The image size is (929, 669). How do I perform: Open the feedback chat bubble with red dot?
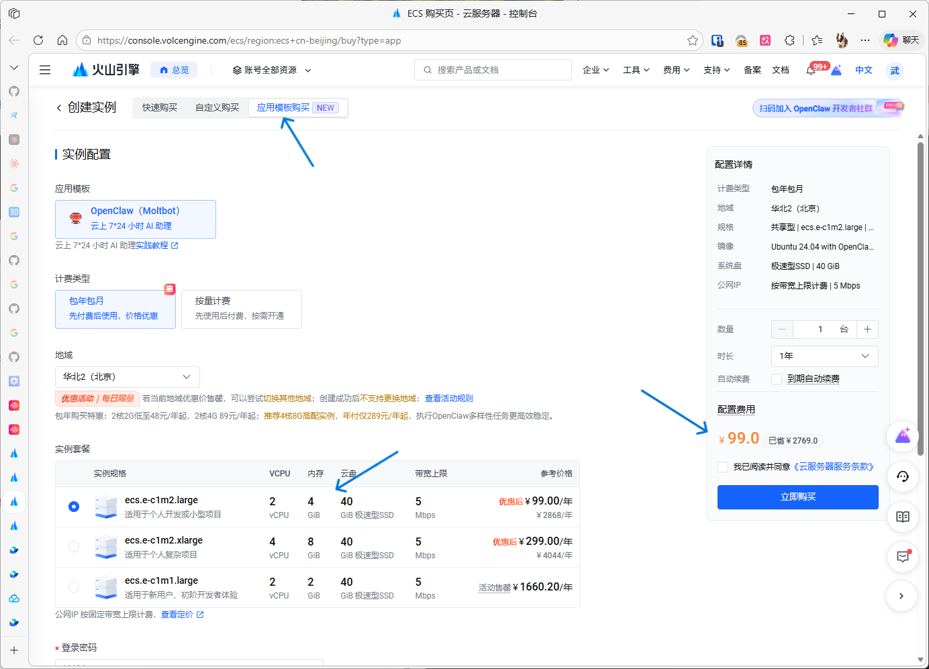tap(902, 557)
